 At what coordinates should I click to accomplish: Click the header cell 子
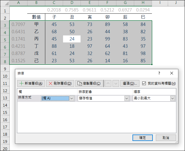pyautogui.click(x=54, y=17)
